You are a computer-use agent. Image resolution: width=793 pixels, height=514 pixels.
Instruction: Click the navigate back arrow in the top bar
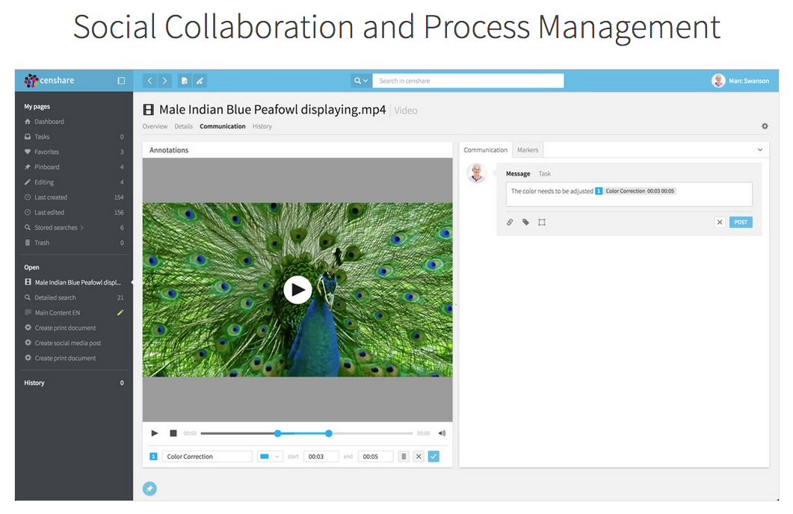(x=149, y=81)
